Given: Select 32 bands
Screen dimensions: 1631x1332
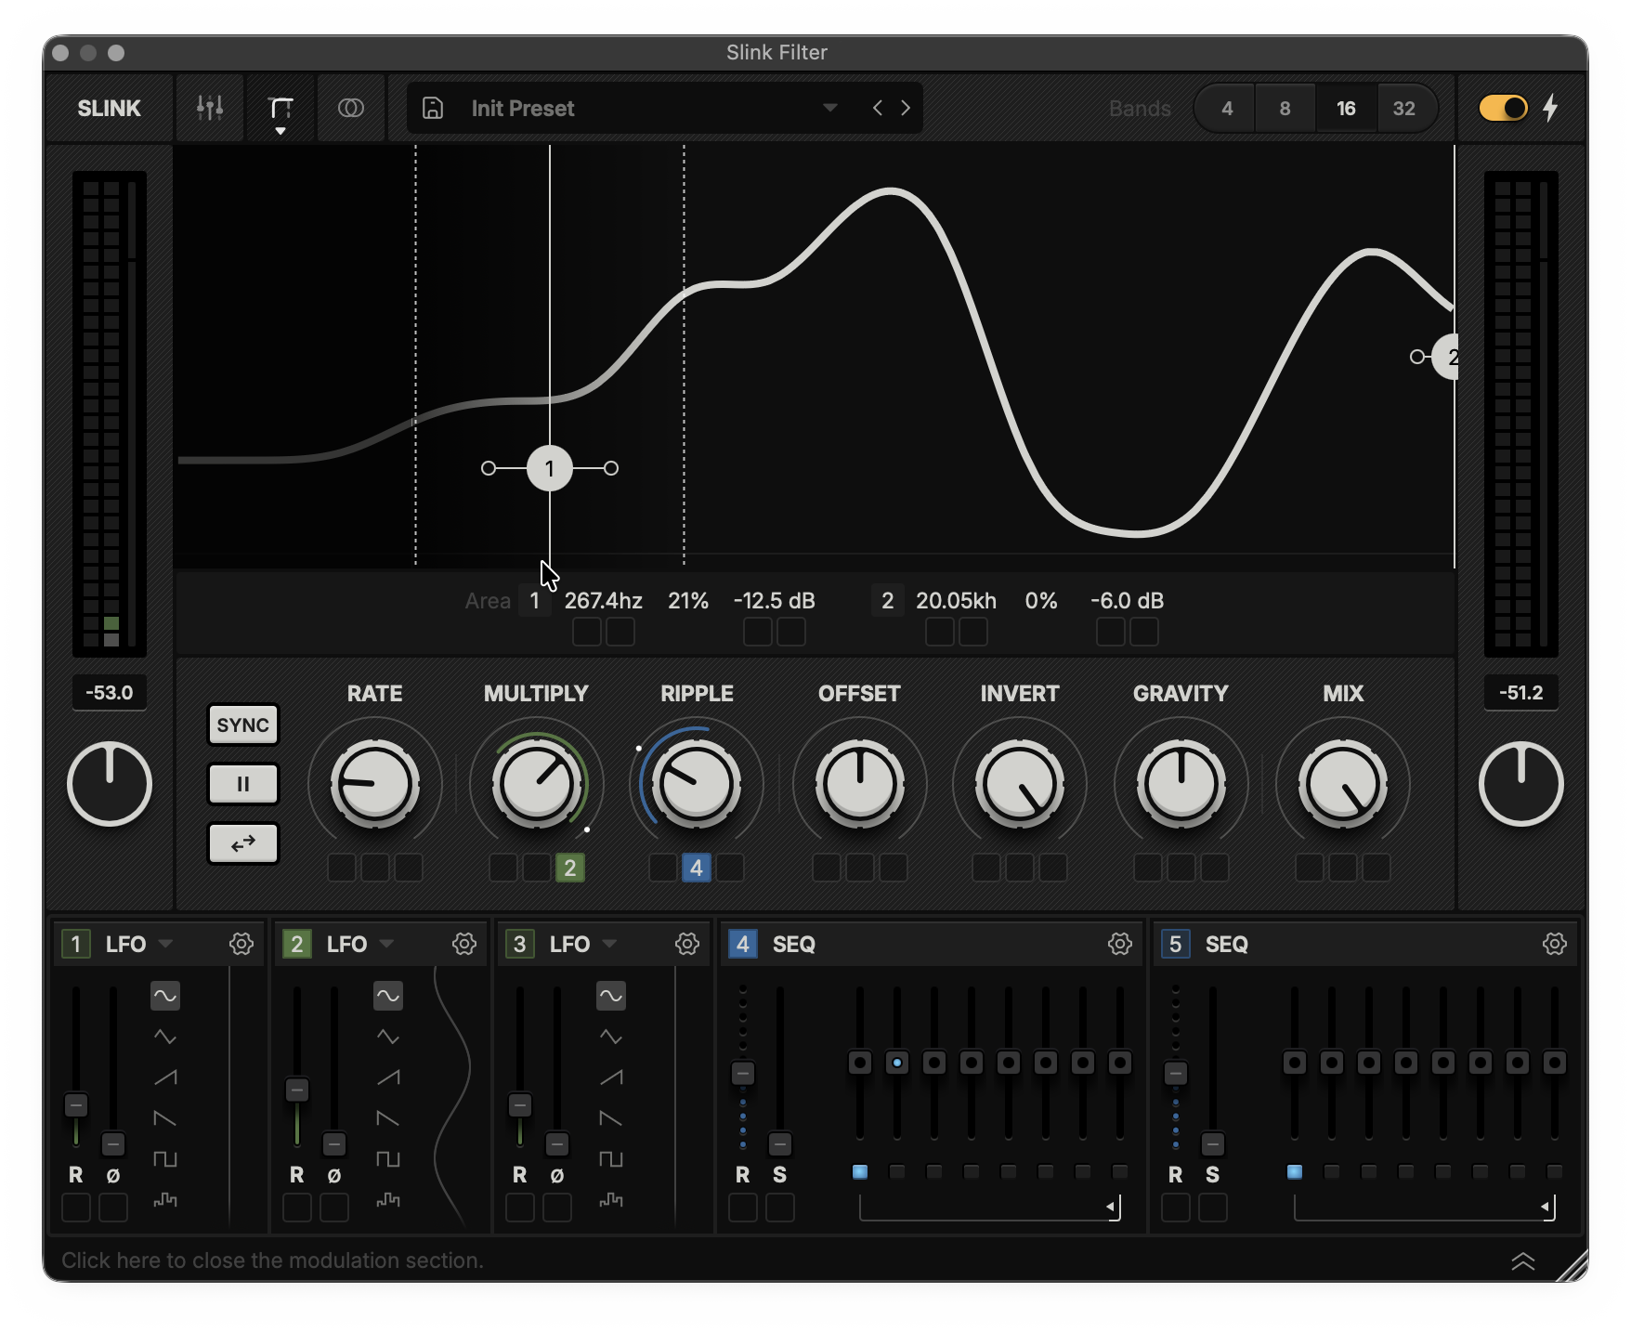Looking at the screenshot, I should point(1404,109).
